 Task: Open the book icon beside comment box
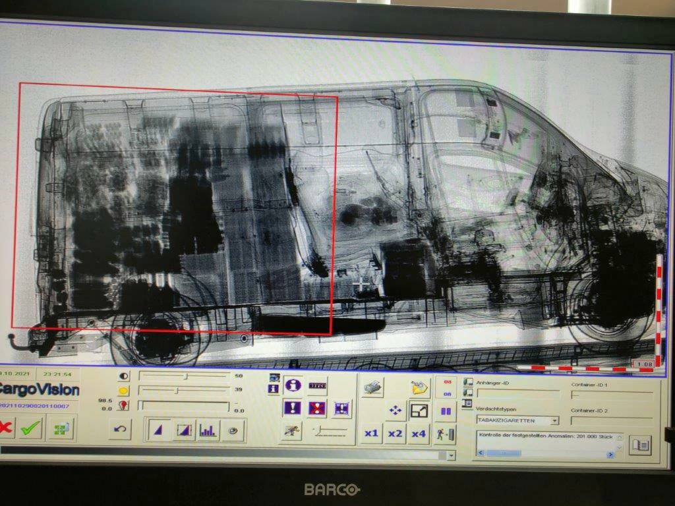[x=639, y=445]
